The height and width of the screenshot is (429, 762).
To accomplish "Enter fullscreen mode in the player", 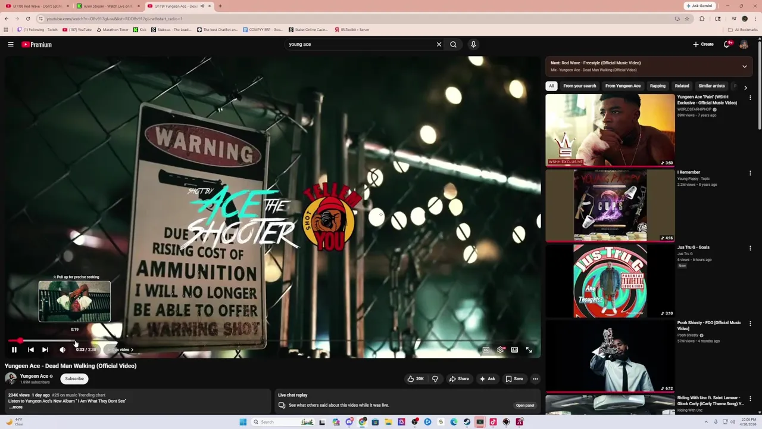I will pos(529,350).
